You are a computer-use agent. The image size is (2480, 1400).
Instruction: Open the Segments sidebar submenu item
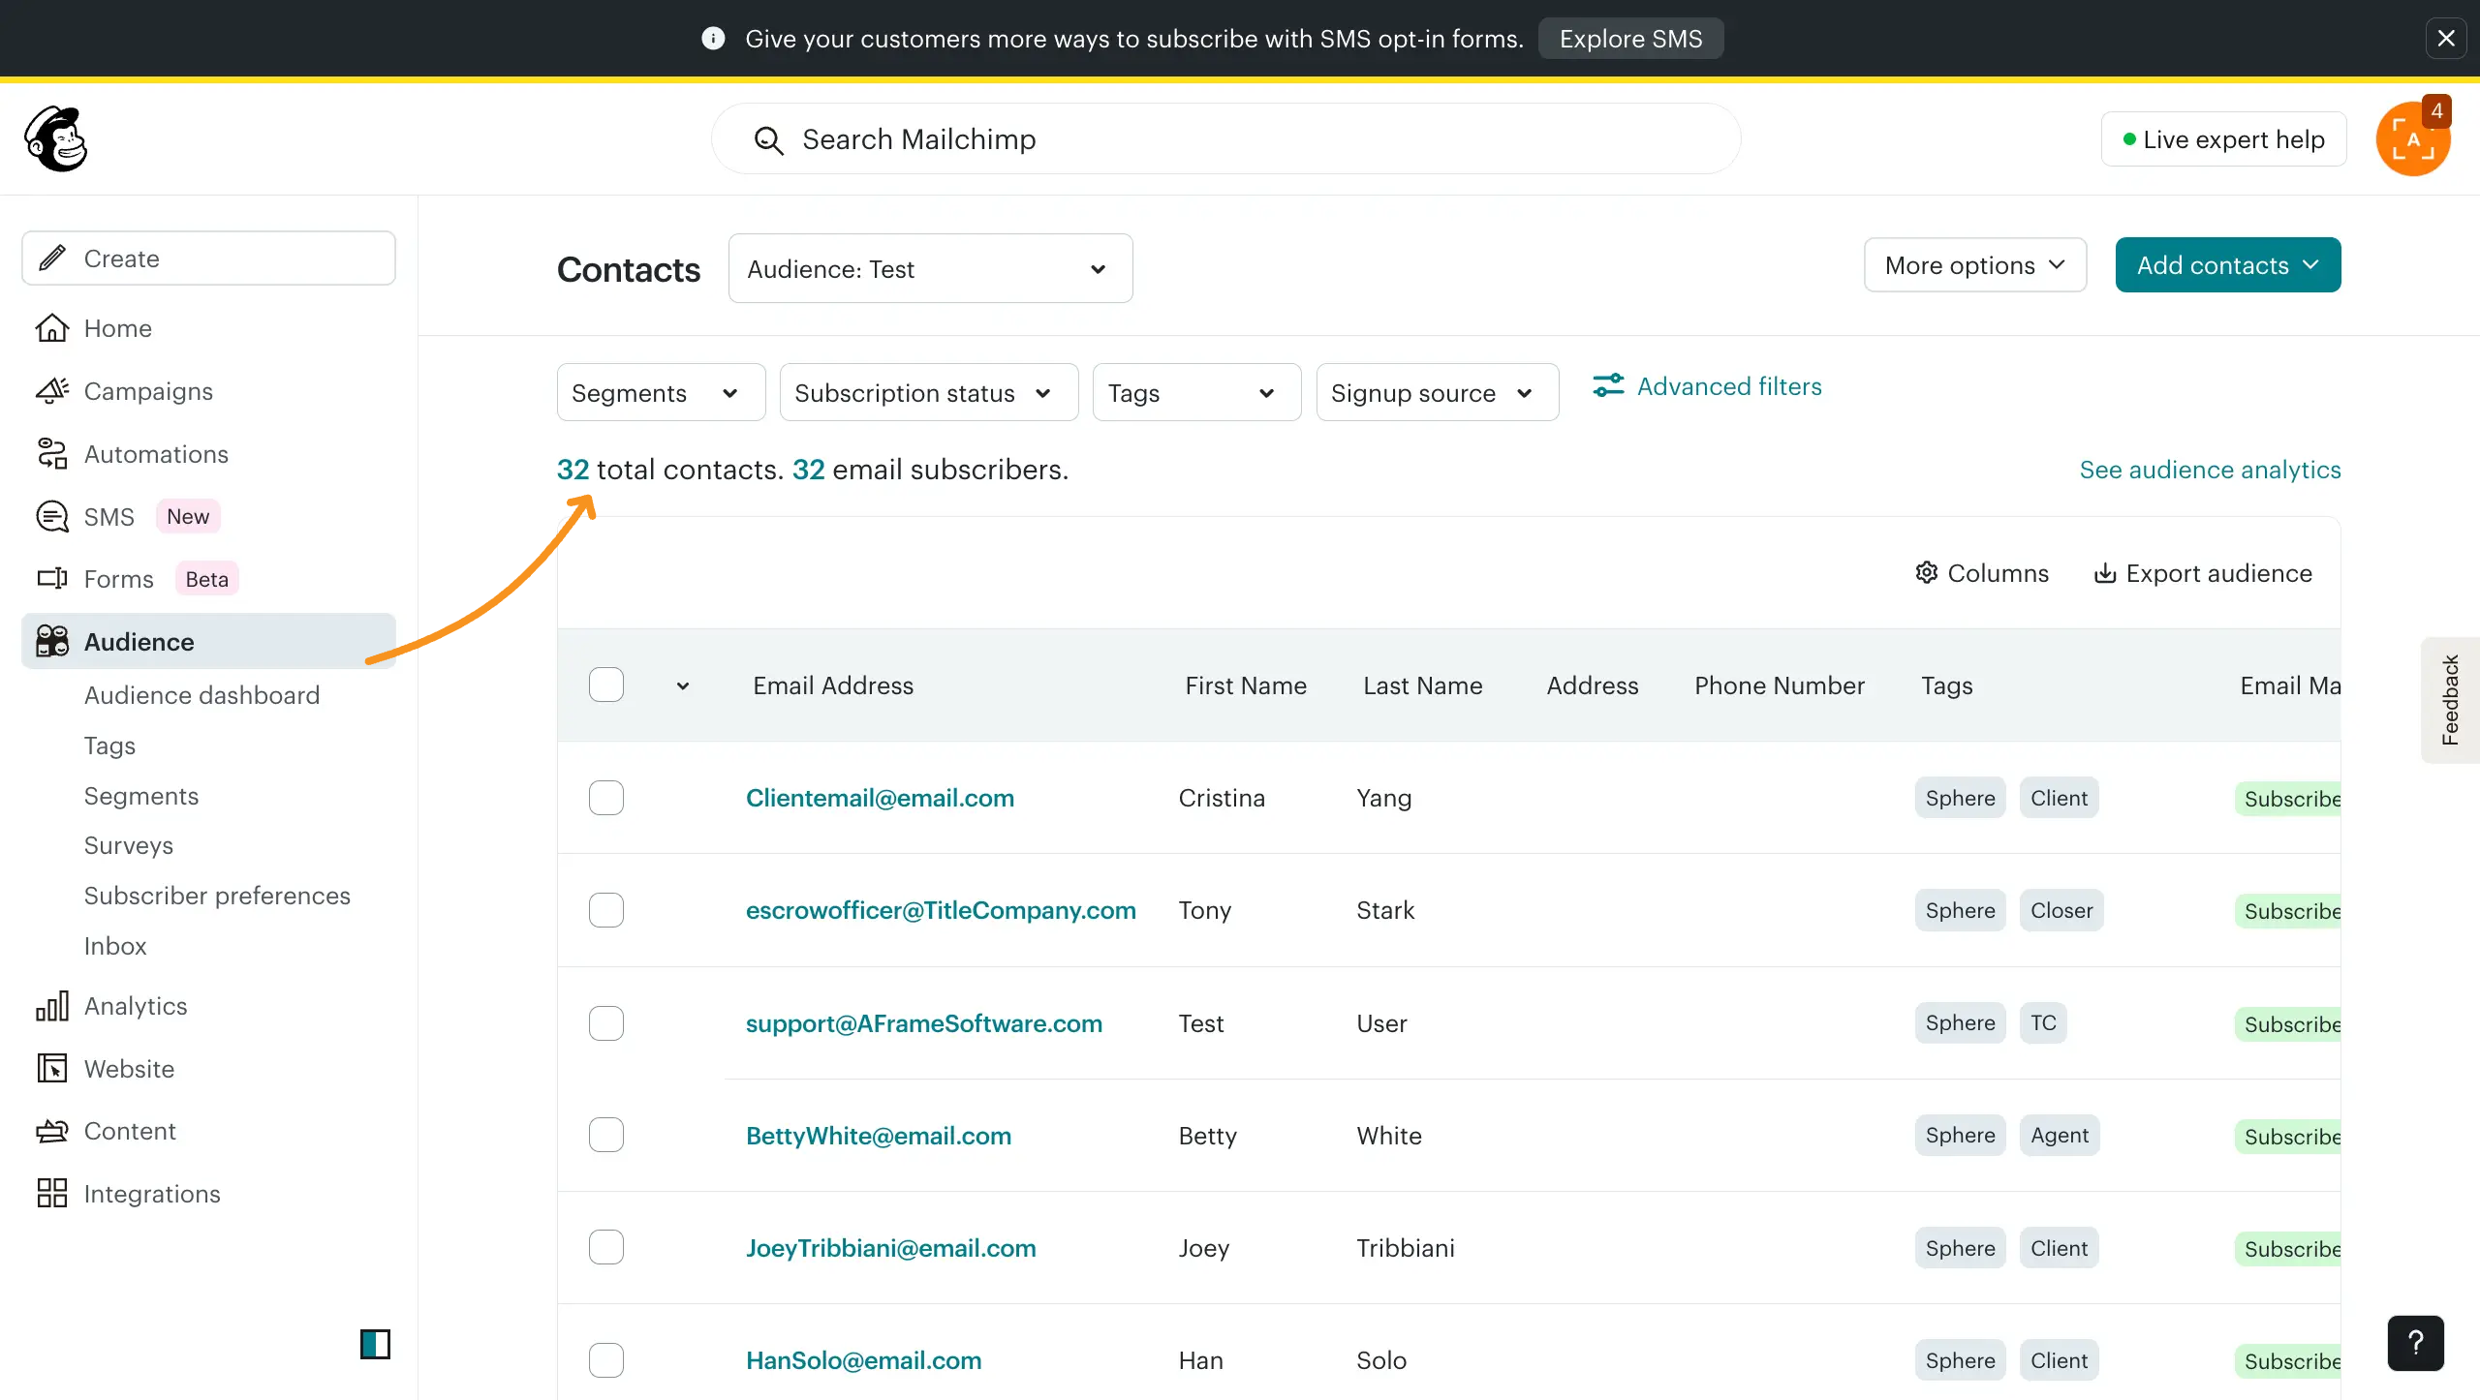(141, 796)
